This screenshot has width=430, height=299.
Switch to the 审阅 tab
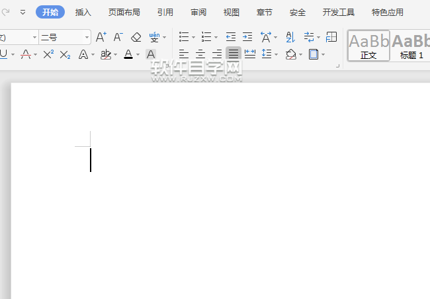pos(198,13)
